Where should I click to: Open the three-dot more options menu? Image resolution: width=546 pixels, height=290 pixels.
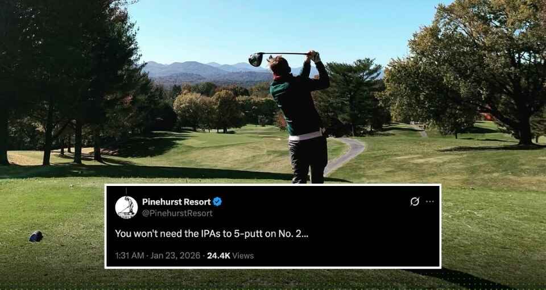[x=430, y=201]
